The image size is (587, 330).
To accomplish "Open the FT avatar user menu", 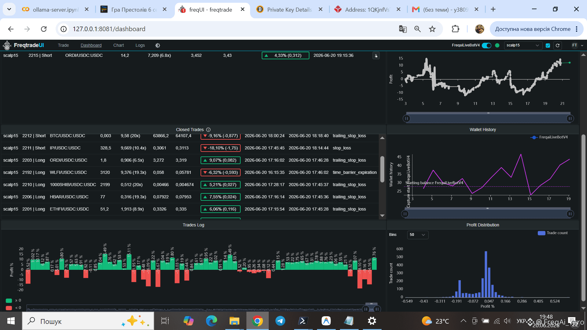I will 574,45.
